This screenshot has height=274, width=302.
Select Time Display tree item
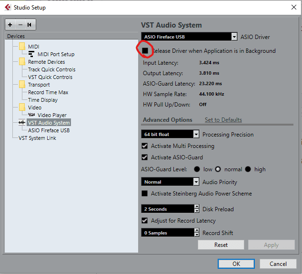click(x=43, y=100)
